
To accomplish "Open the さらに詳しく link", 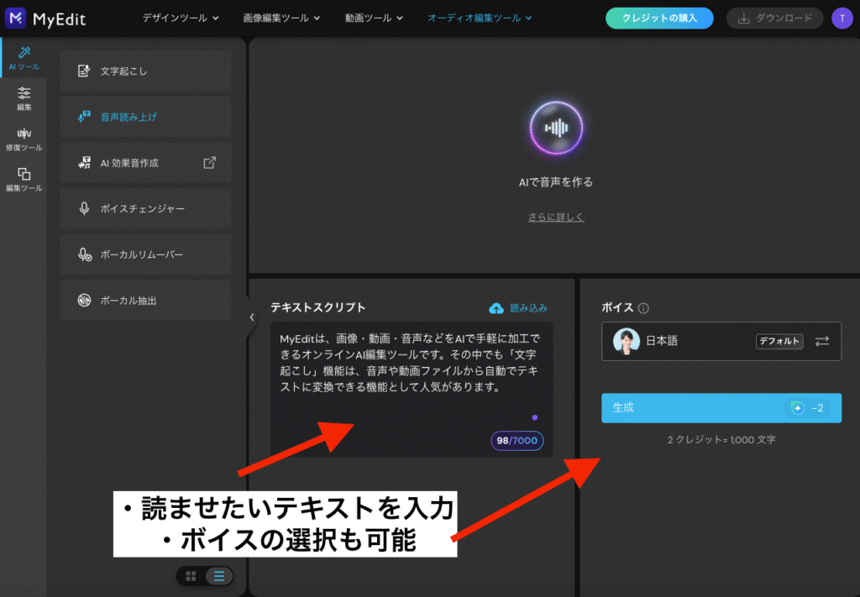I will click(x=556, y=217).
